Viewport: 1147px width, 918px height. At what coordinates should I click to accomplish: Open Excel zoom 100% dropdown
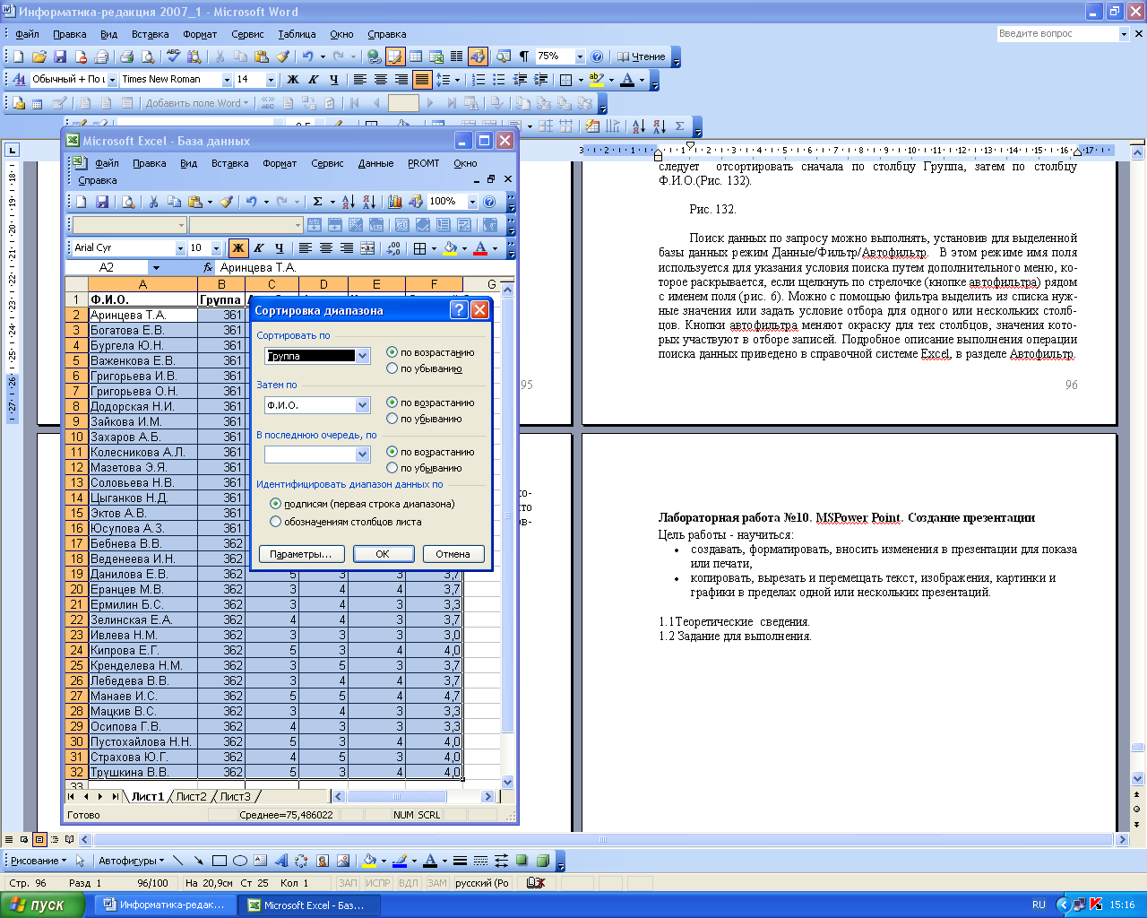coord(472,202)
